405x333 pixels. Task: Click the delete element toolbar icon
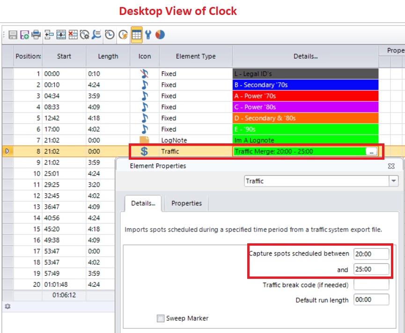pyautogui.click(x=73, y=35)
